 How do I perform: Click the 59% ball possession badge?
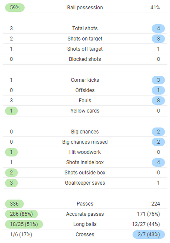pos(14,8)
